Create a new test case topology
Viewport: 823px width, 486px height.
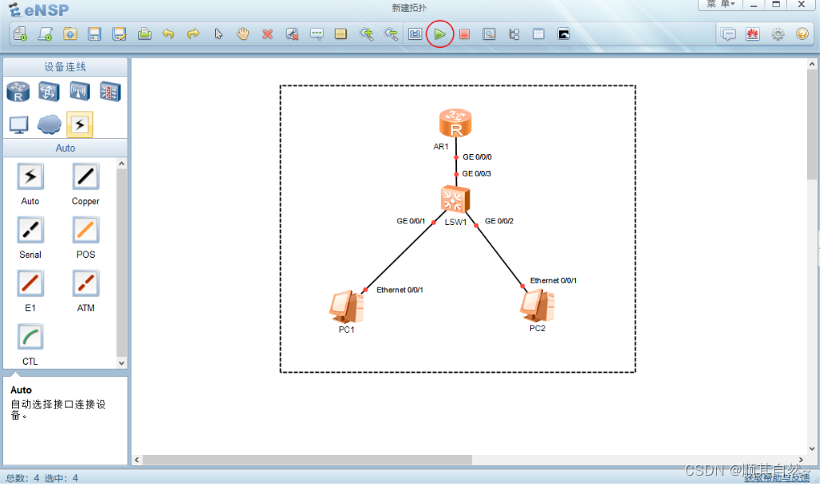(x=45, y=34)
